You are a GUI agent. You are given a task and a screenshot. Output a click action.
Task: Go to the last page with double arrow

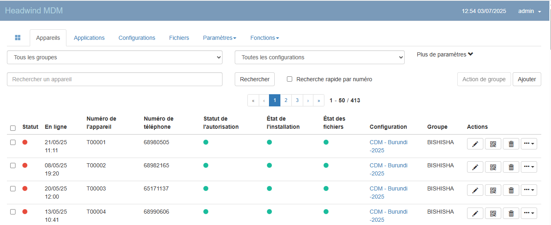click(319, 100)
